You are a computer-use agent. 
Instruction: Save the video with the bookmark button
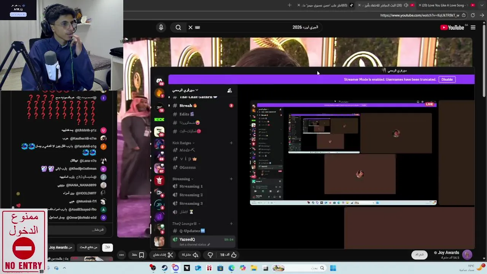pyautogui.click(x=138, y=255)
